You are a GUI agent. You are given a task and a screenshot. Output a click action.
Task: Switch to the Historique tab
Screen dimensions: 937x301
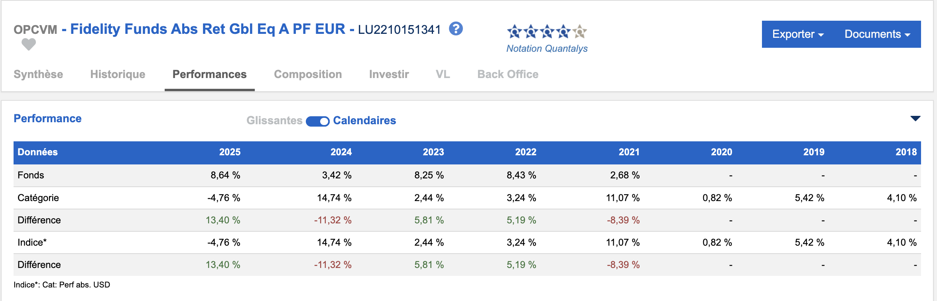(x=118, y=74)
